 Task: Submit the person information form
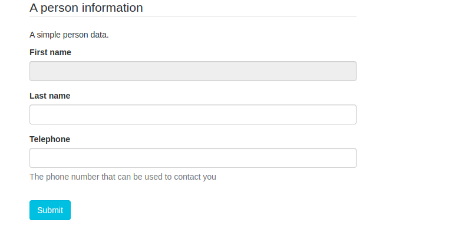50,210
